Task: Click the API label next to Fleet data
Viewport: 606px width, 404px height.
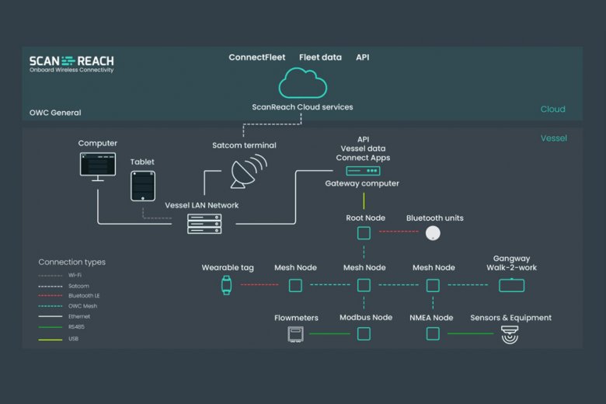Action: tap(363, 57)
